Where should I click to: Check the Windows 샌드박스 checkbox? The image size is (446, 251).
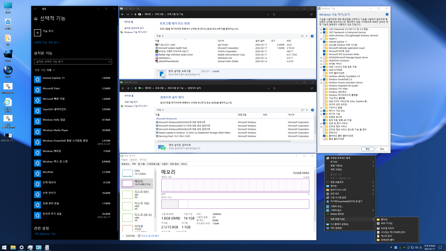pos(324,92)
